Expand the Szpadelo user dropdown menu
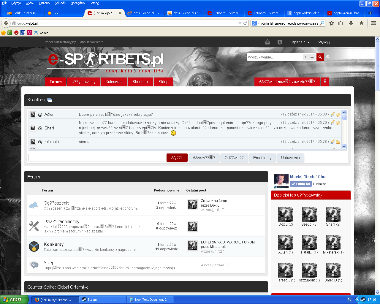 point(300,42)
